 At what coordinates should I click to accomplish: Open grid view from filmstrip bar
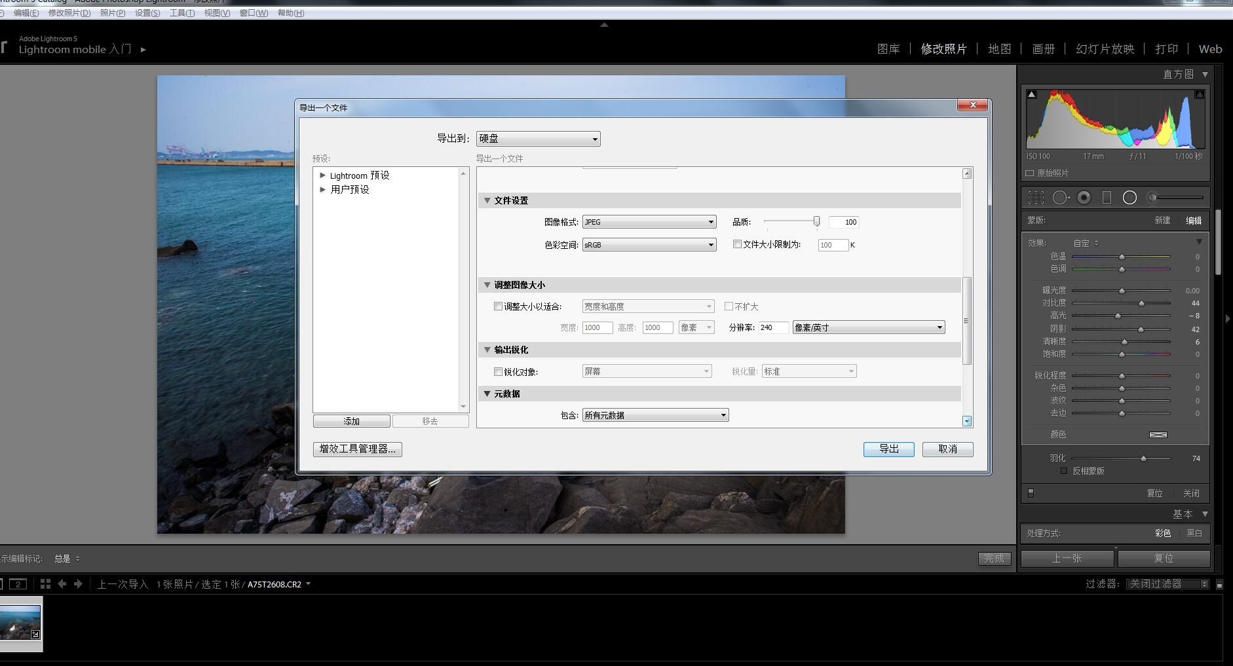[x=45, y=583]
